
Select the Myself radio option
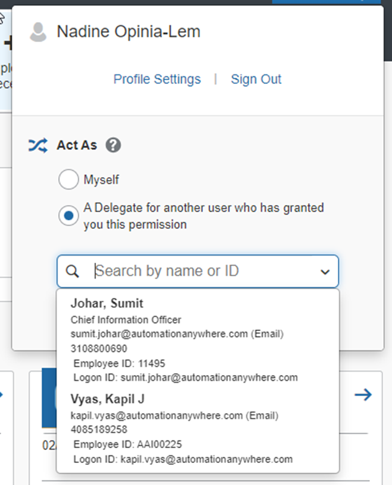(x=68, y=179)
